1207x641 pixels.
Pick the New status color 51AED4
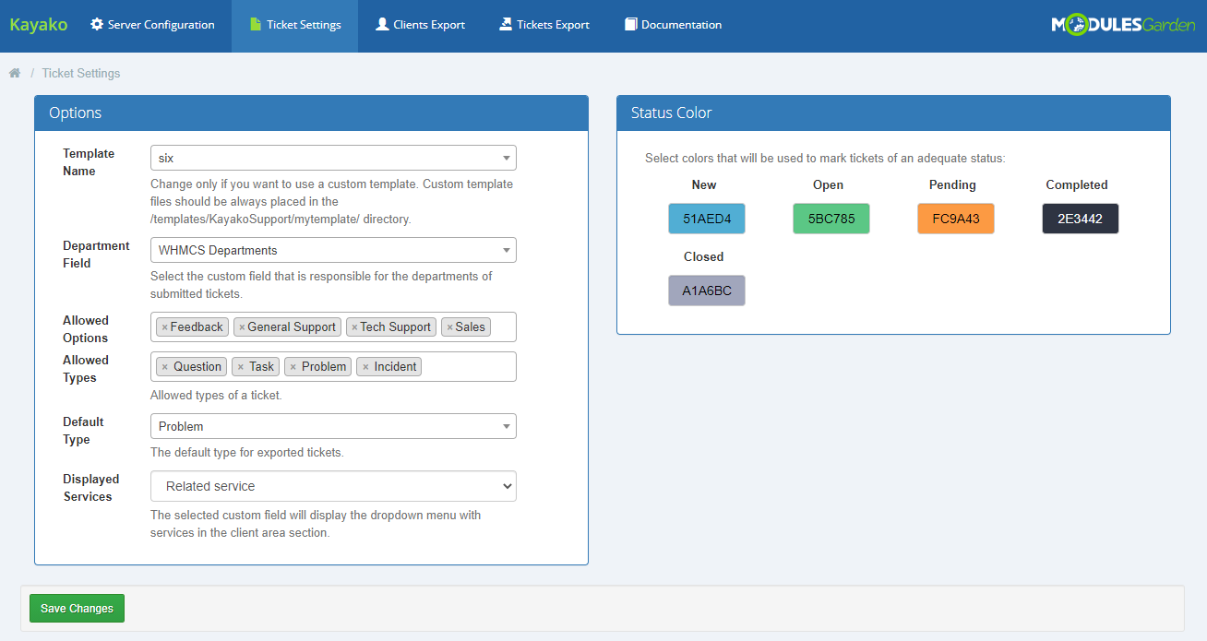coord(707,219)
